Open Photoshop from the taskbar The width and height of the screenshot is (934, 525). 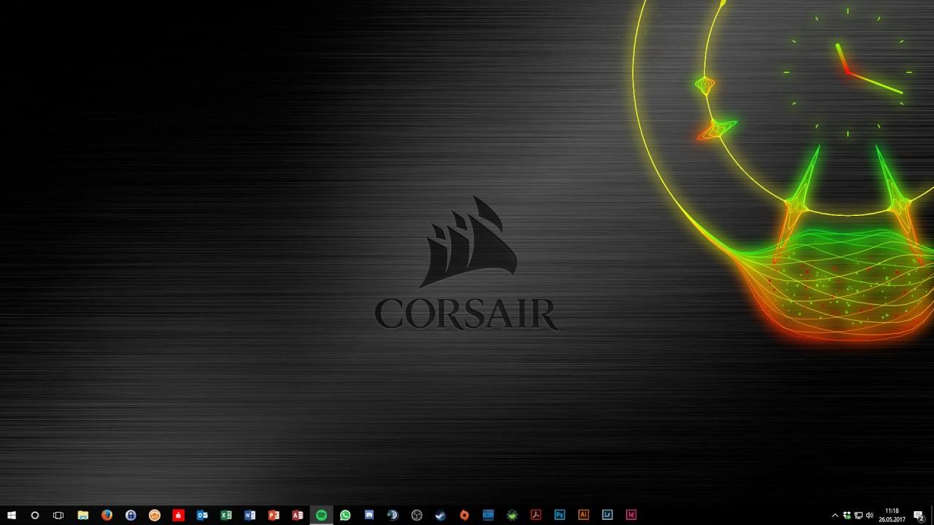pyautogui.click(x=559, y=515)
